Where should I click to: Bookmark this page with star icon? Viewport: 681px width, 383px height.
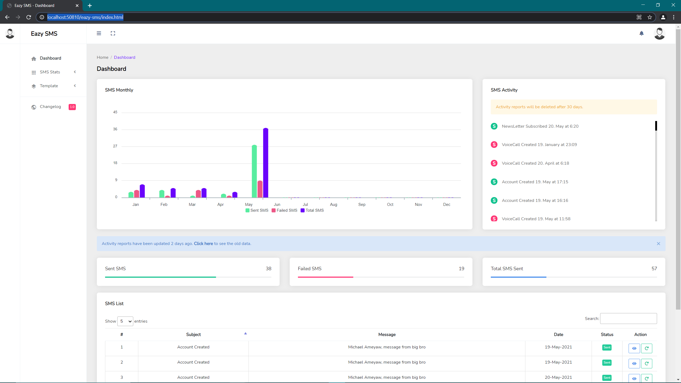[650, 17]
